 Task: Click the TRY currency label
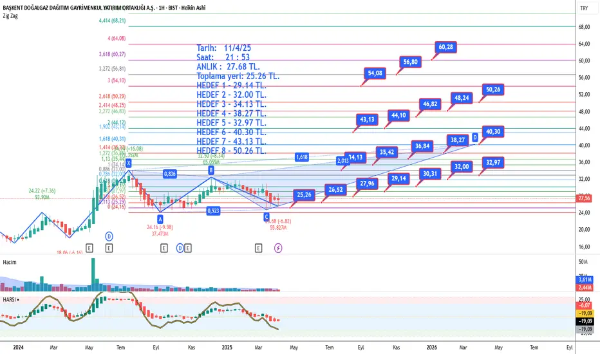584,8
